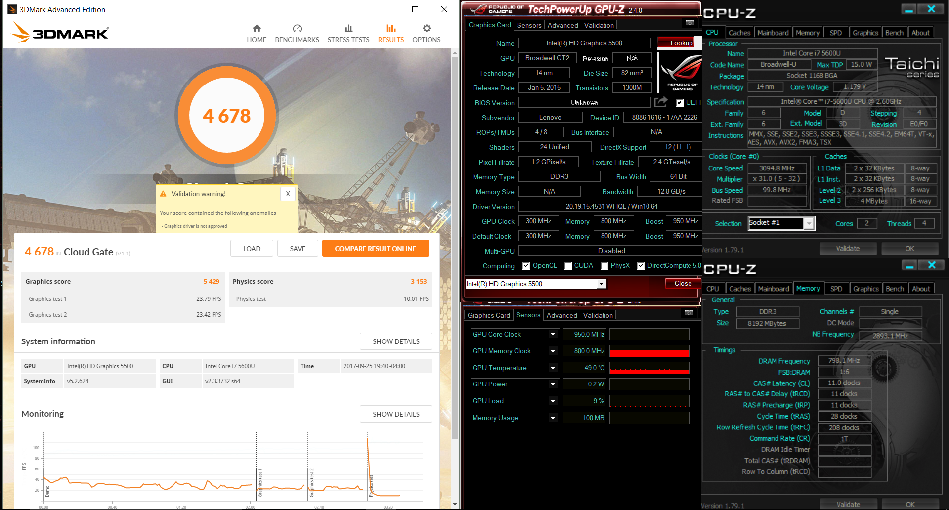Switch to Advanced tab in upper GPU-Z window
This screenshot has width=949, height=510.
point(562,25)
